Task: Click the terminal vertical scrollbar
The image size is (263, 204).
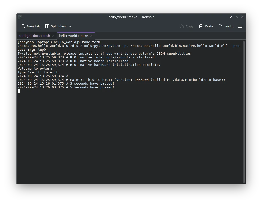Action: 244,112
